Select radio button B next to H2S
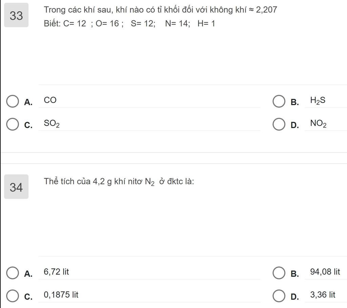347x308 pixels. point(279,101)
